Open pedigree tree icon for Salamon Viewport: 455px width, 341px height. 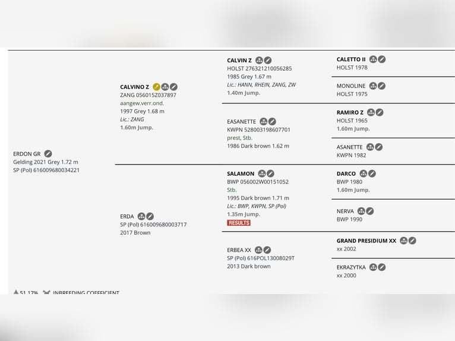261,174
